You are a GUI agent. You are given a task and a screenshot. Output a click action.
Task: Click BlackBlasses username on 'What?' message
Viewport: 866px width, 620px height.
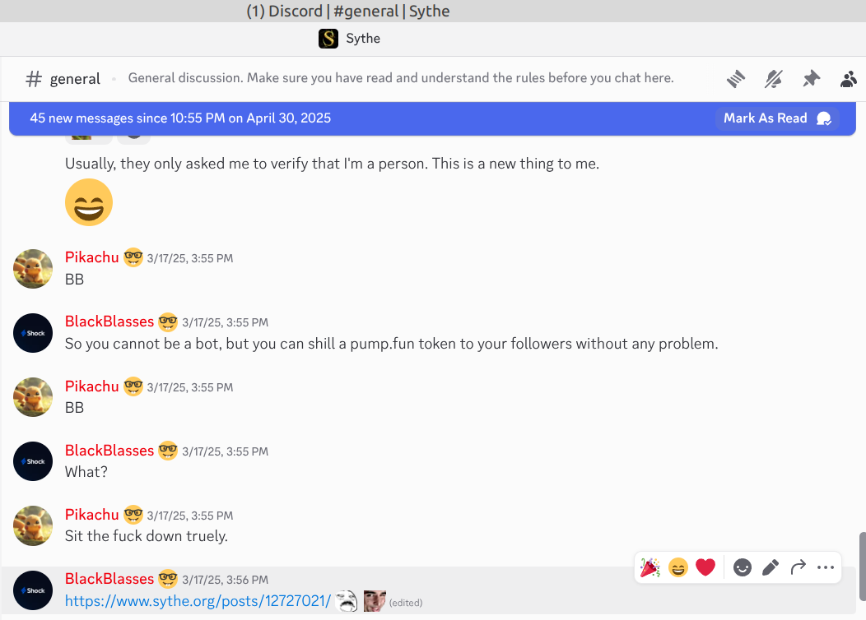pyautogui.click(x=109, y=451)
